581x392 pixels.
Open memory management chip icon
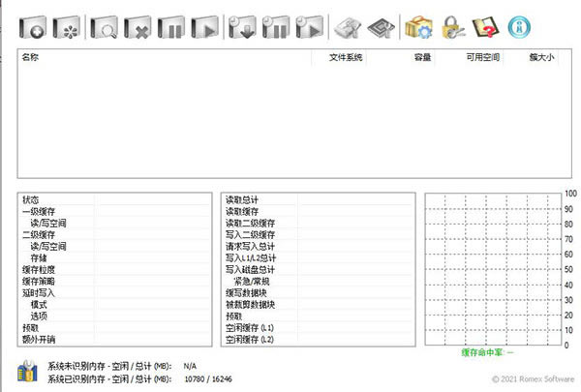[382, 27]
